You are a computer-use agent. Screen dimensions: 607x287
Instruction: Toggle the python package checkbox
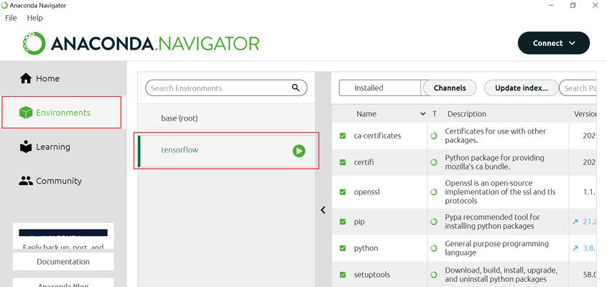point(343,248)
